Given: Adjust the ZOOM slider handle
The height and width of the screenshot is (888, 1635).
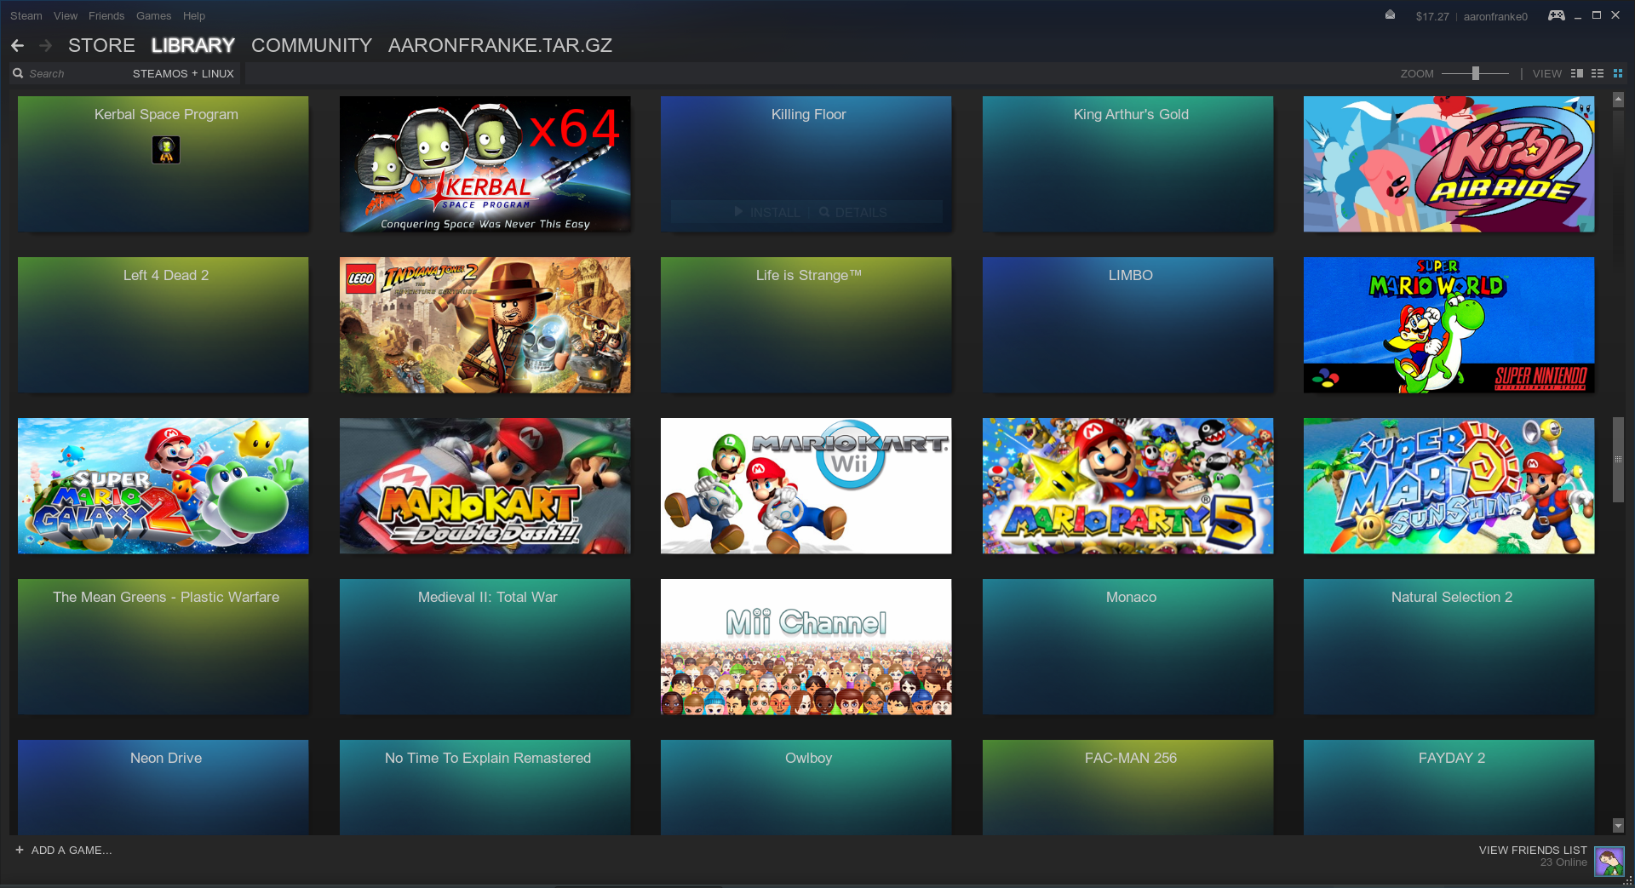Looking at the screenshot, I should coord(1476,74).
